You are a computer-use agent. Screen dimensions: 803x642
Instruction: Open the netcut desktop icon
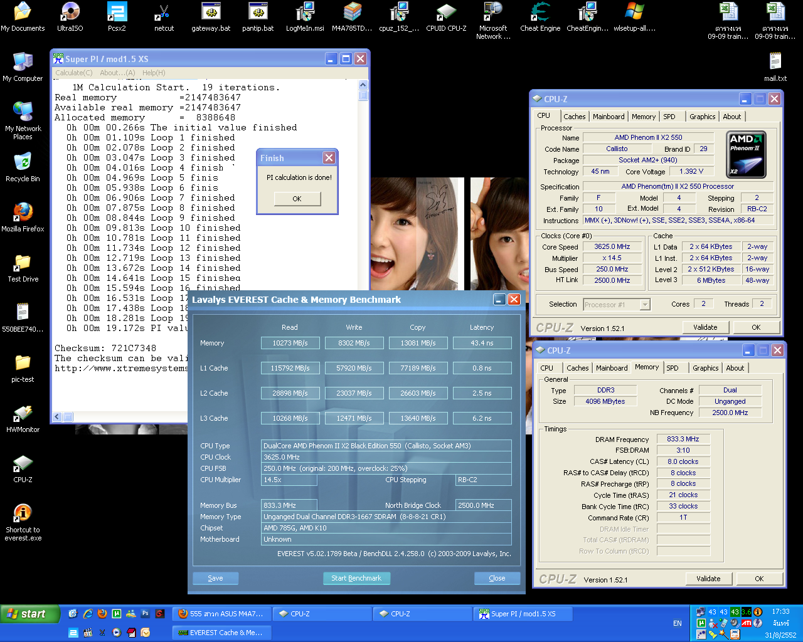[164, 17]
